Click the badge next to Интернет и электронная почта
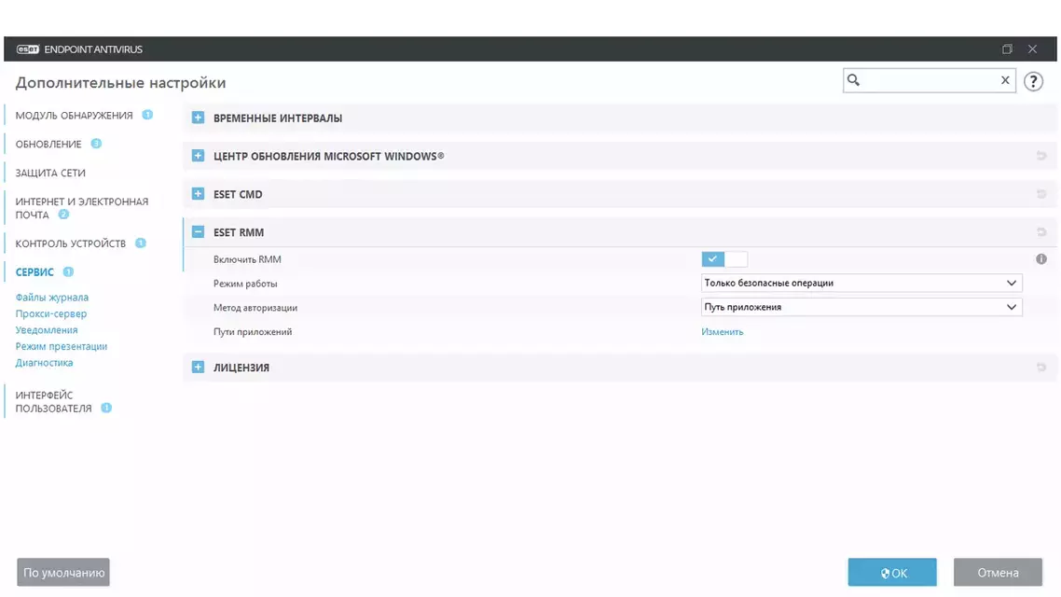Viewport: 1061px width, 597px height. point(63,215)
